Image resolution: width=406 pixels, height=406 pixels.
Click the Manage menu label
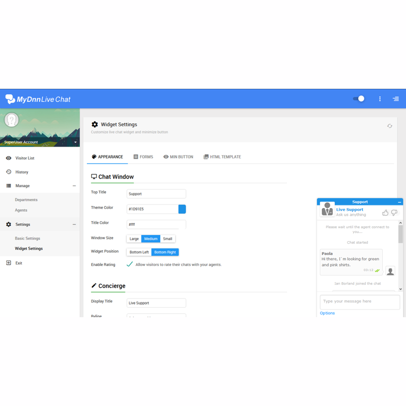pos(22,186)
